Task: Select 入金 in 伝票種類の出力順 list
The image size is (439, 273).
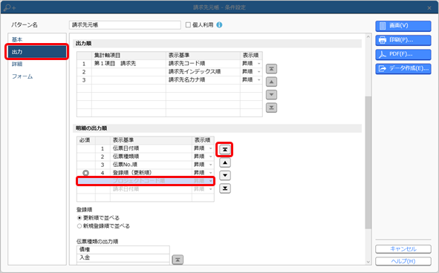Action: click(123, 257)
